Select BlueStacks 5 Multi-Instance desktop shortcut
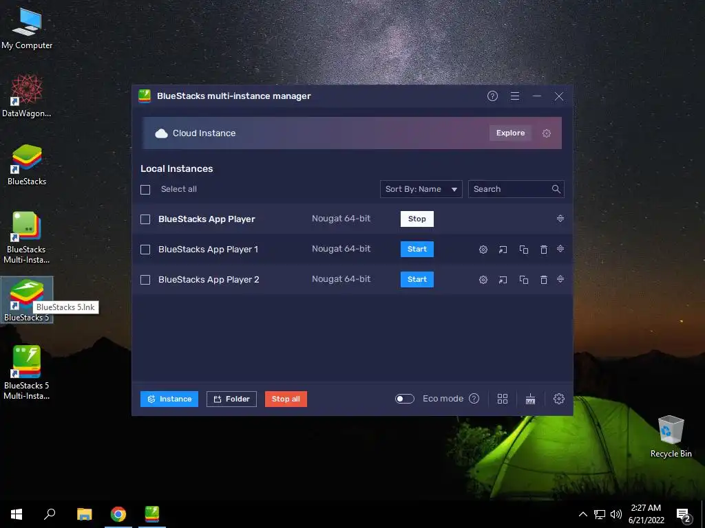Screen dimensions: 705x528 [27, 373]
